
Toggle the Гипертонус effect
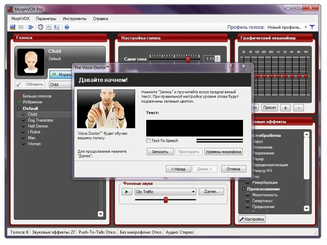click(247, 200)
